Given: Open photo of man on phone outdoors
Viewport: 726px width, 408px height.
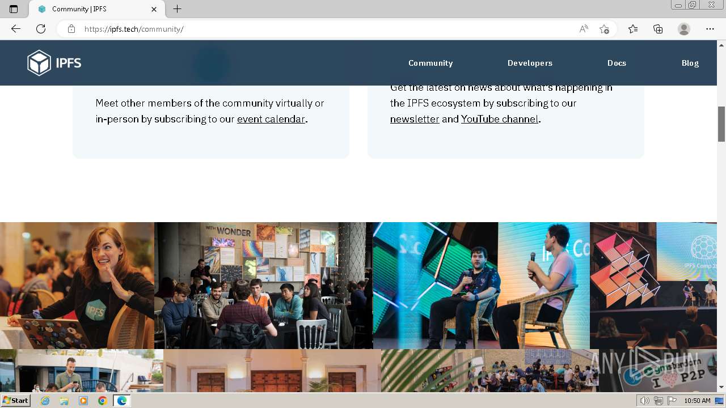Looking at the screenshot, I should (x=82, y=371).
